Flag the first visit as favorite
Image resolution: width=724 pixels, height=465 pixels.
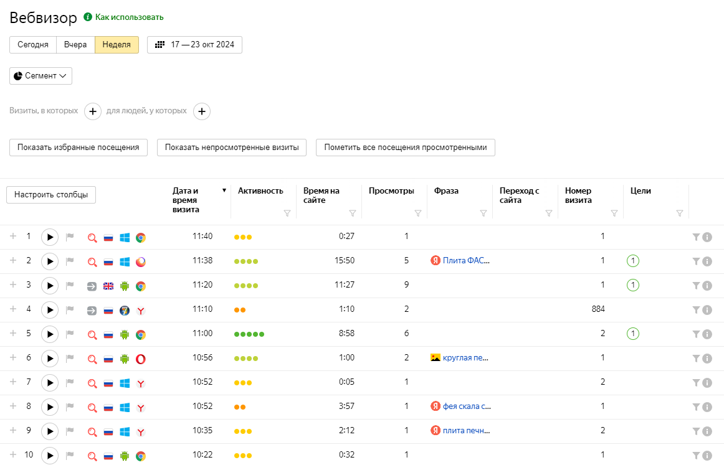[69, 237]
